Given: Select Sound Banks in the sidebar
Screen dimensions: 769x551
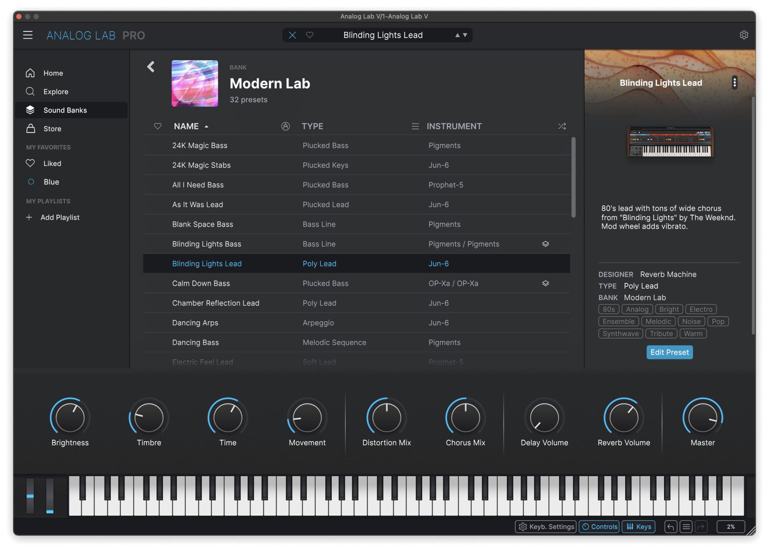Looking at the screenshot, I should 71,110.
